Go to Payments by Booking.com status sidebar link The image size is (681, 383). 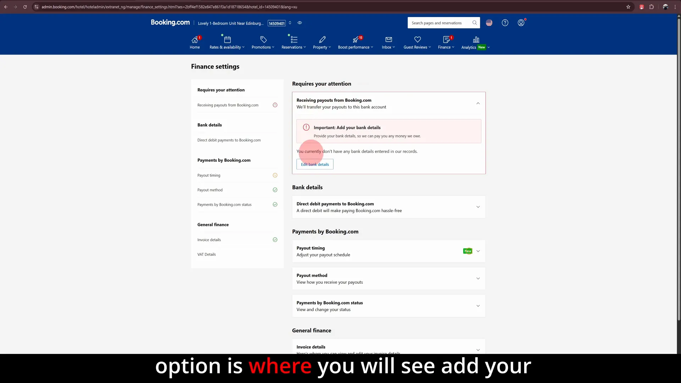pyautogui.click(x=224, y=205)
